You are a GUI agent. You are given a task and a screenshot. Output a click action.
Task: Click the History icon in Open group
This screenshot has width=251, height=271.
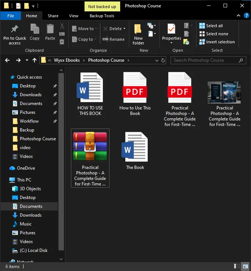pyautogui.click(x=186, y=42)
